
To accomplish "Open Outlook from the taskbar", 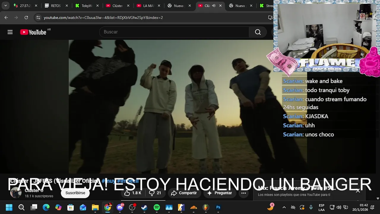I will (83, 207).
